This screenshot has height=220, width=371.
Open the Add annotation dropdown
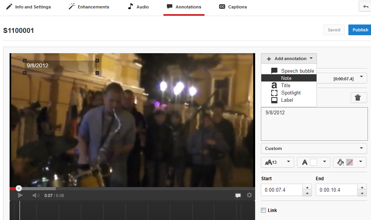coord(289,59)
